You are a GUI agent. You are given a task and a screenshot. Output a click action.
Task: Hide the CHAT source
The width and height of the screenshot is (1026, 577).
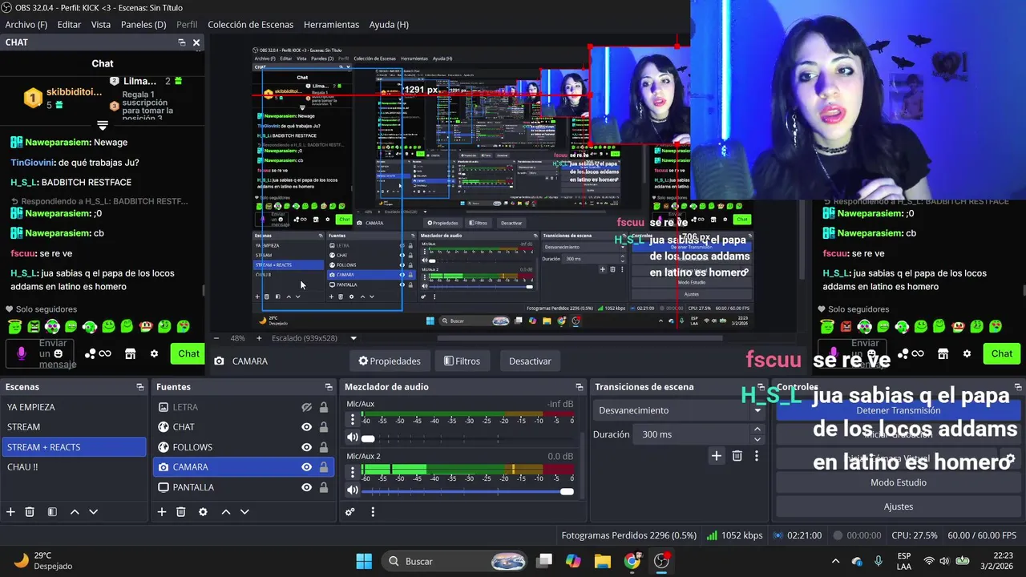click(306, 427)
